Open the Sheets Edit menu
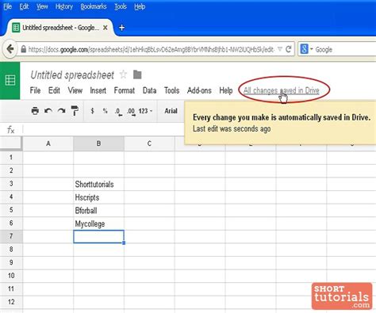This screenshot has width=376, height=313. (x=54, y=90)
